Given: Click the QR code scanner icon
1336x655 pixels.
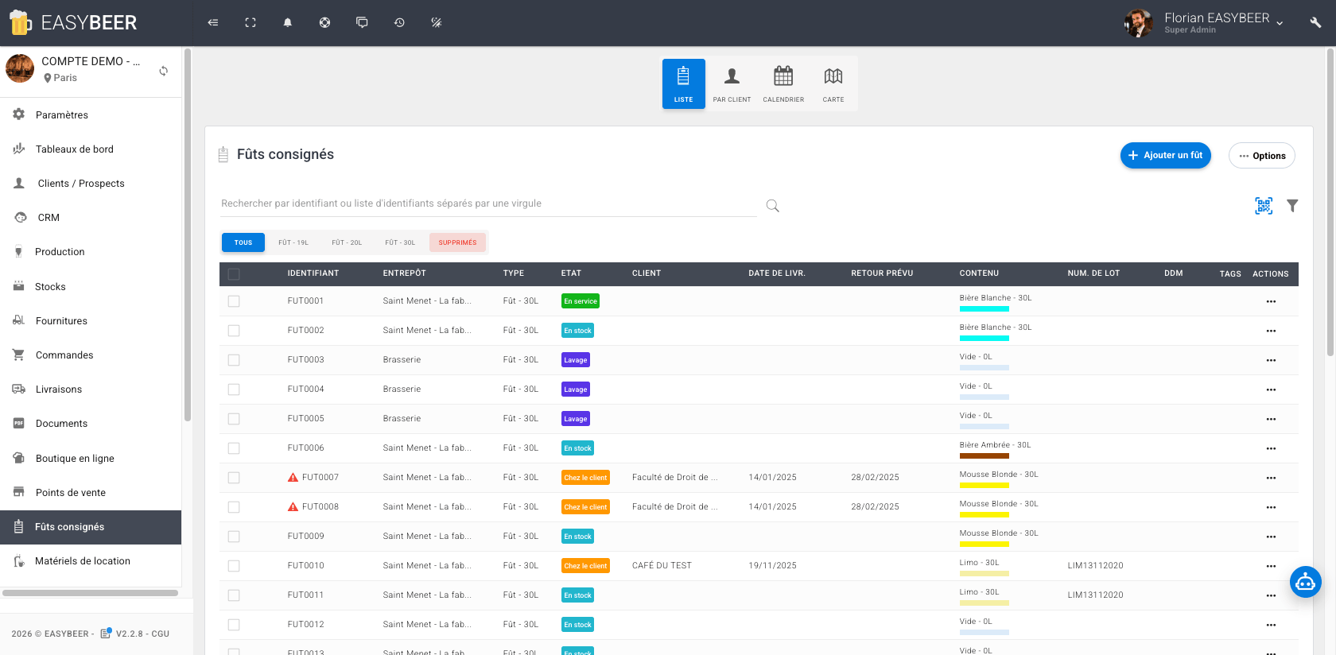Looking at the screenshot, I should [x=1263, y=206].
